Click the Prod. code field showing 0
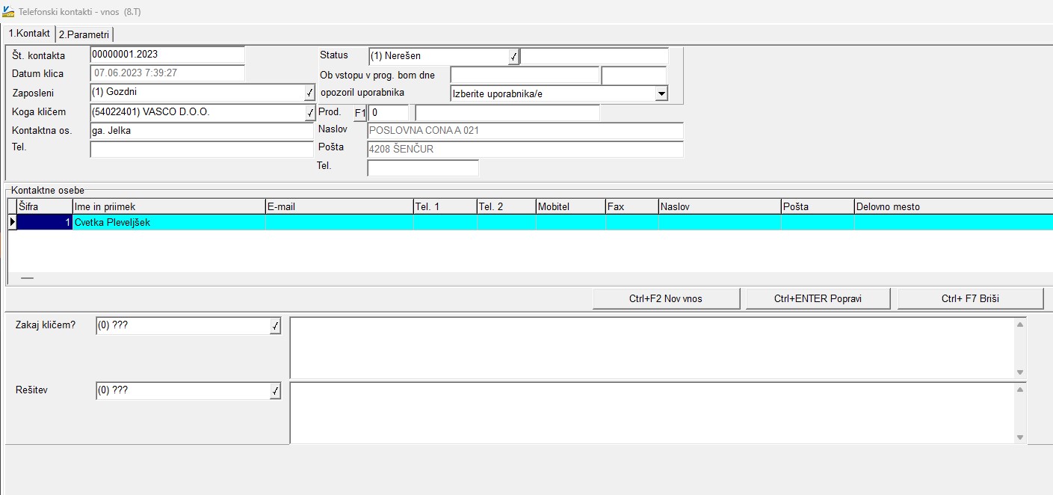The image size is (1053, 495). pyautogui.click(x=389, y=113)
